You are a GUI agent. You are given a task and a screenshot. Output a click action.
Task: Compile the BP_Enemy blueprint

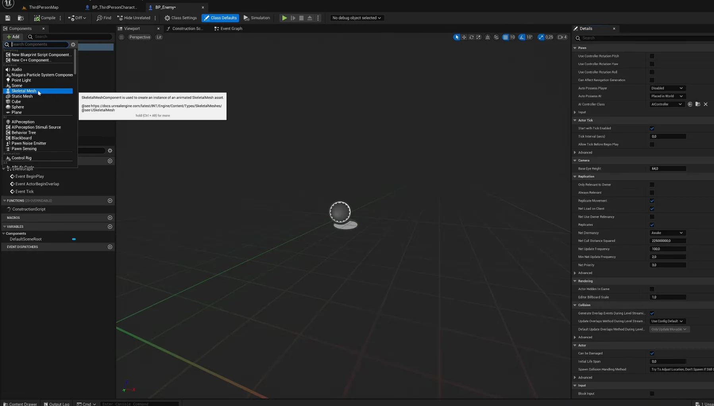[44, 18]
